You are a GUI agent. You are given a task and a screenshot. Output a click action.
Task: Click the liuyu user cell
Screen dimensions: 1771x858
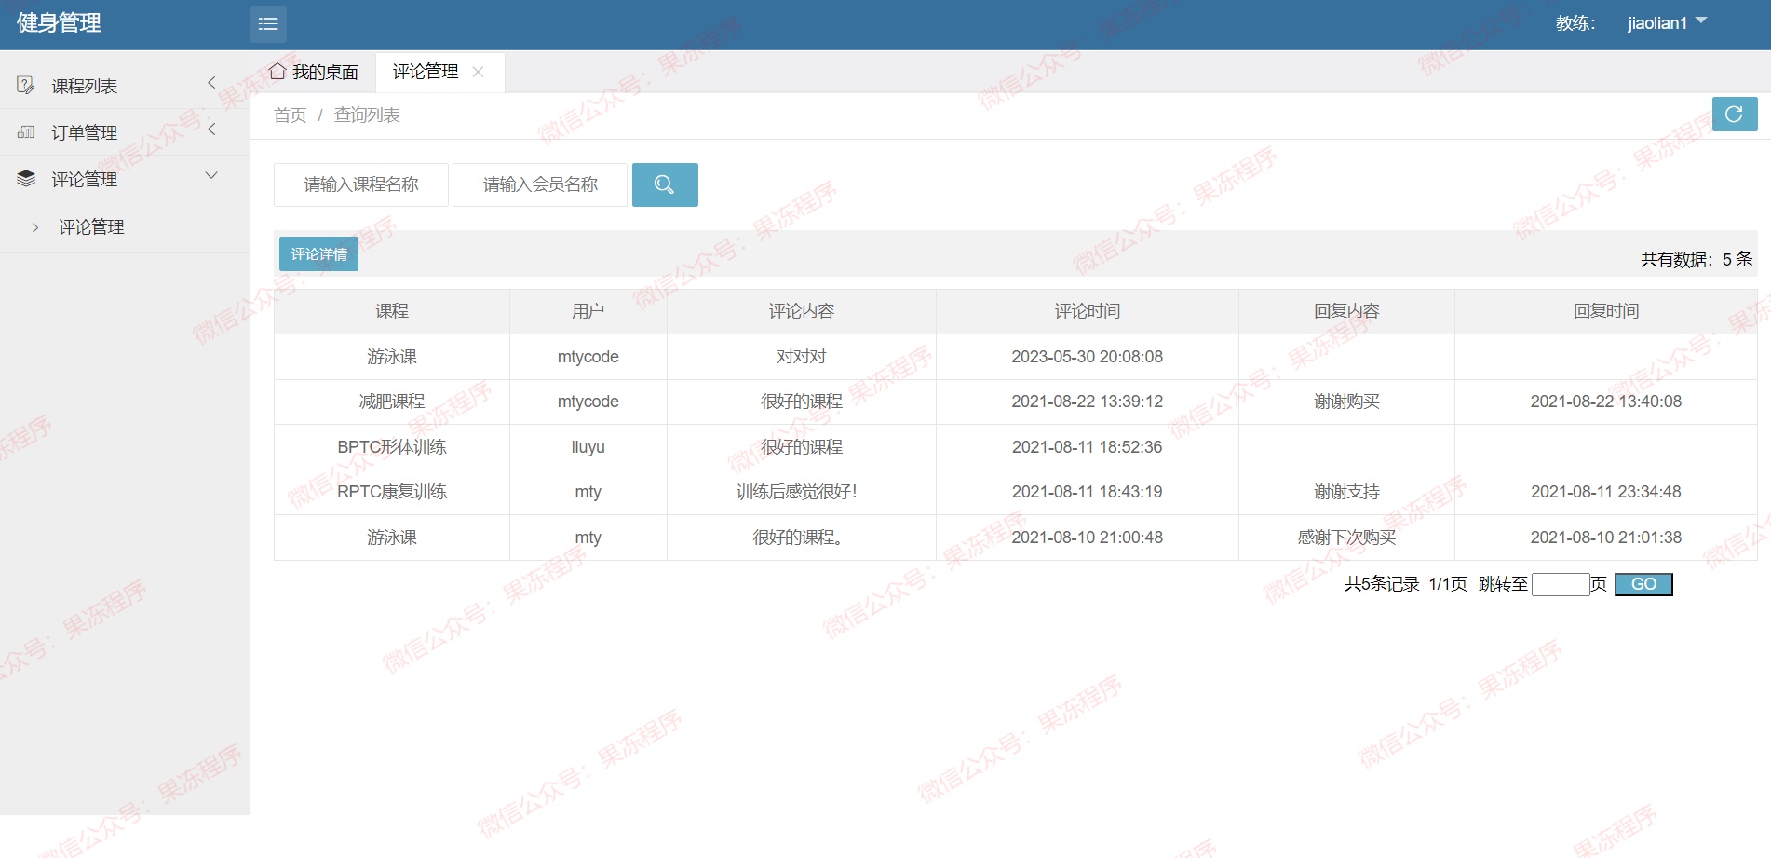click(588, 447)
